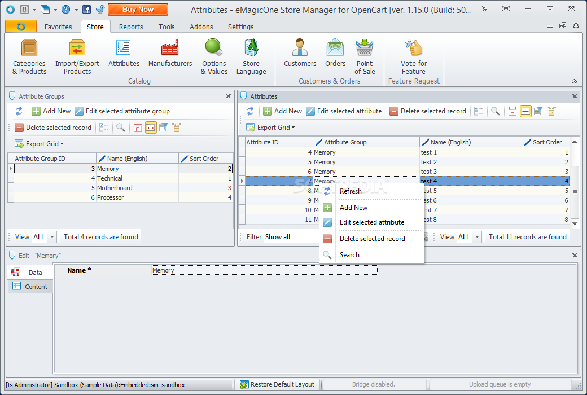The image size is (587, 395).
Task: Open the Filter Show all combo box
Action: tap(291, 237)
